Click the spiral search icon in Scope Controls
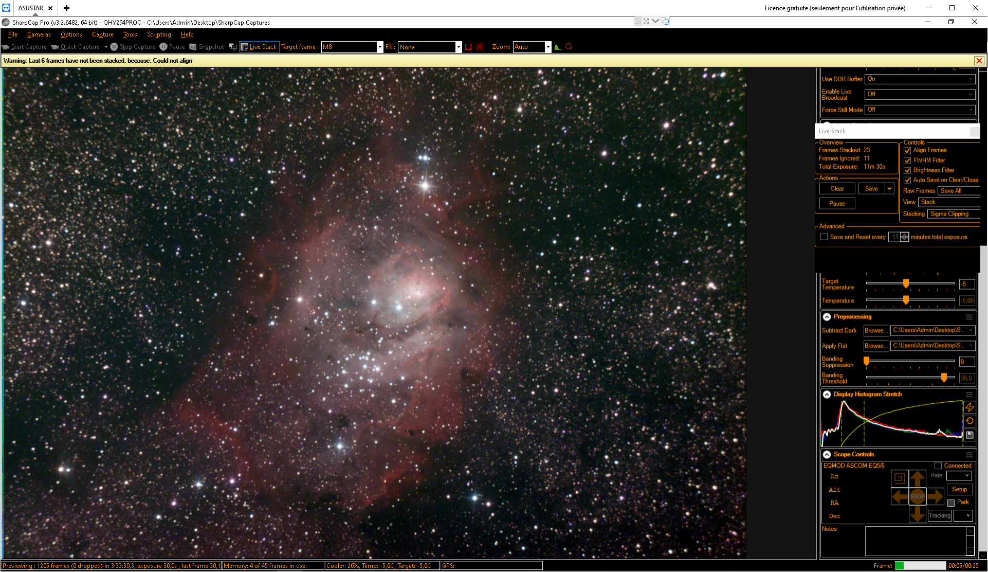The width and height of the screenshot is (988, 572). [899, 478]
